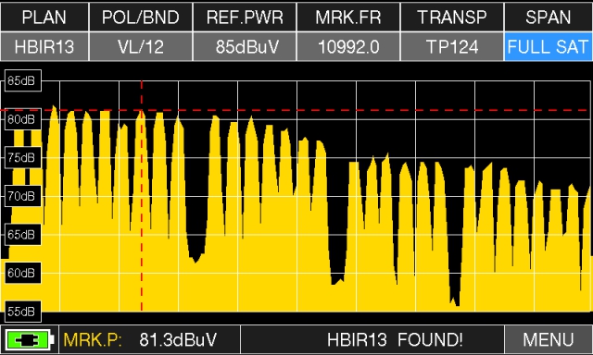593x355 pixels.
Task: Click the red vertical marker line
Action: point(142,196)
